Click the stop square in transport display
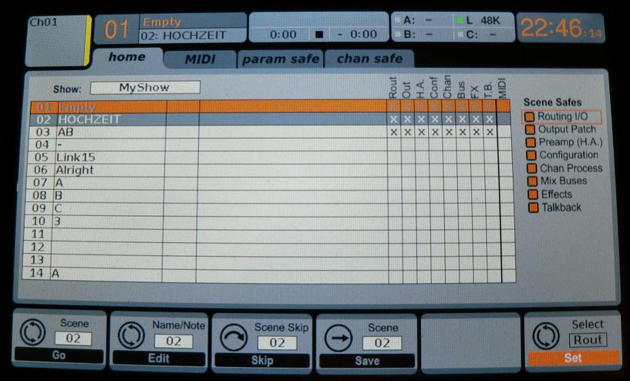The image size is (630, 381). pos(319,35)
